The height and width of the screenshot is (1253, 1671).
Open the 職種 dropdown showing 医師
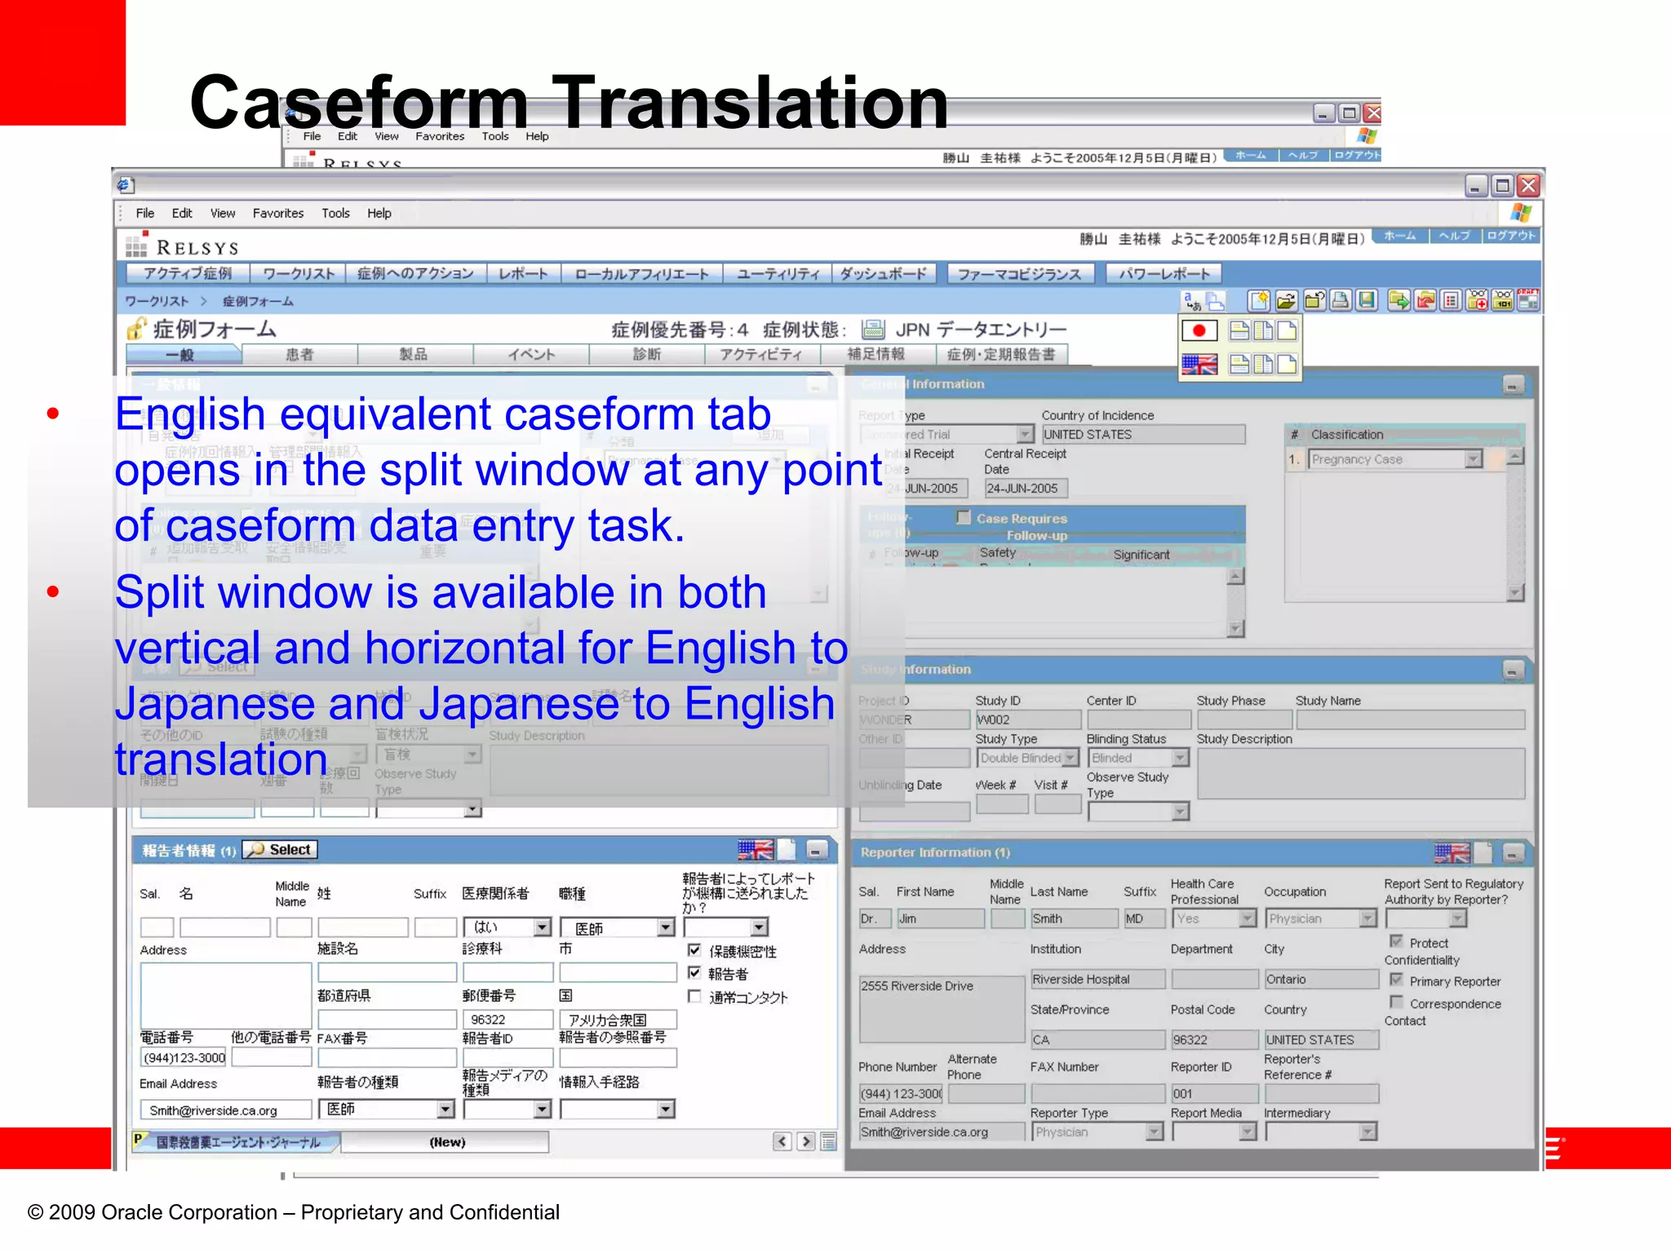click(666, 928)
